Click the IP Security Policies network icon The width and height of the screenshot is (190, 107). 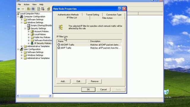(x=32, y=43)
